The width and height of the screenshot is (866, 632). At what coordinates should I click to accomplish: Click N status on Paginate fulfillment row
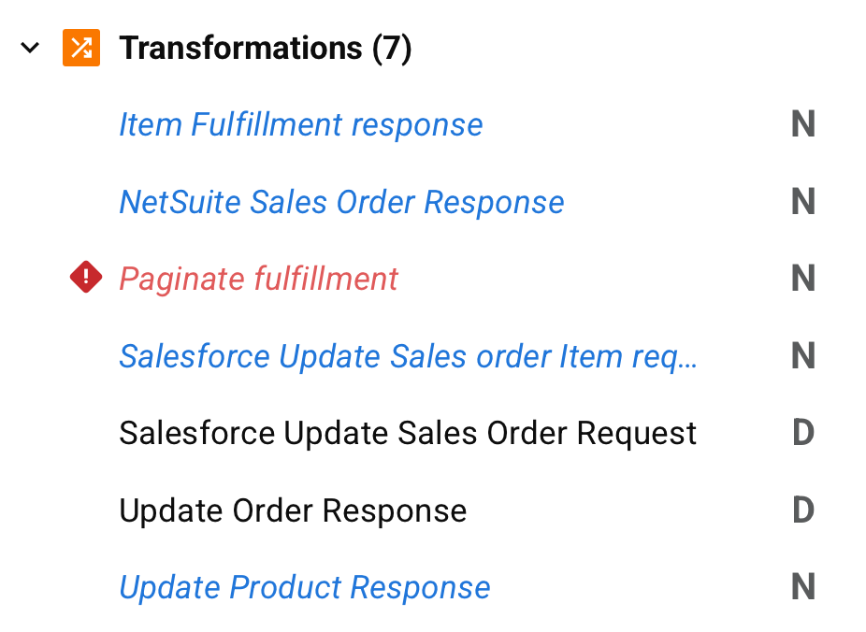pos(802,279)
